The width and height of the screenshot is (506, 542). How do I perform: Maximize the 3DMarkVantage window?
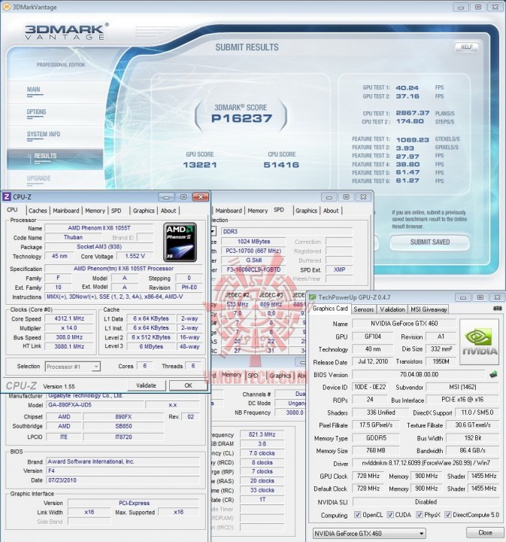tap(478, 7)
